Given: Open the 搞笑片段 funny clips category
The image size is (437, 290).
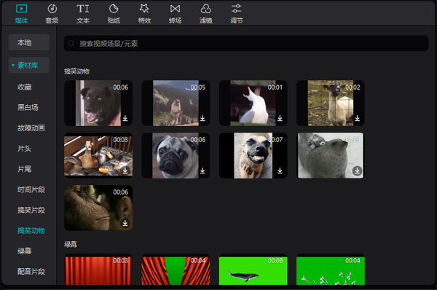Looking at the screenshot, I should tap(31, 210).
